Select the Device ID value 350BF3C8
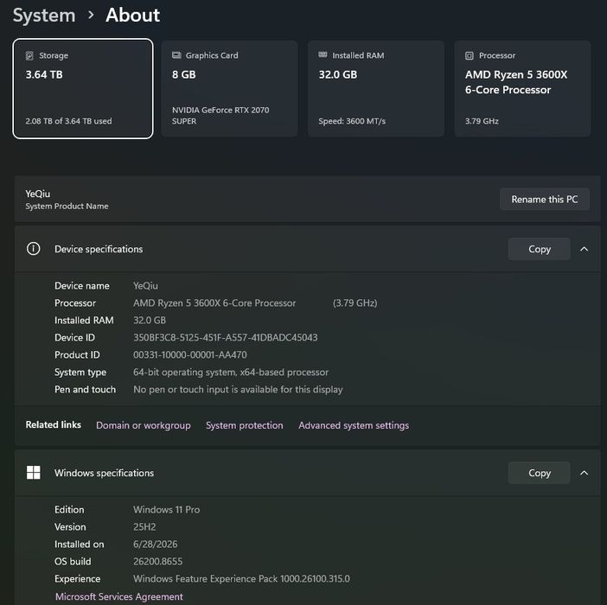This screenshot has height=605, width=607. (226, 337)
